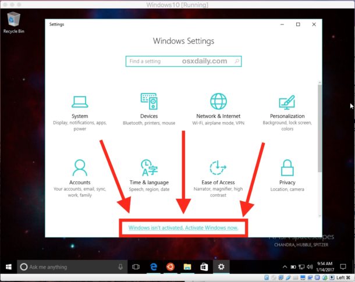
Task: Open the Recycle Bin desktop icon
Action: [x=13, y=23]
